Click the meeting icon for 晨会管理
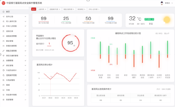The image size is (175, 107). coord(3,41)
